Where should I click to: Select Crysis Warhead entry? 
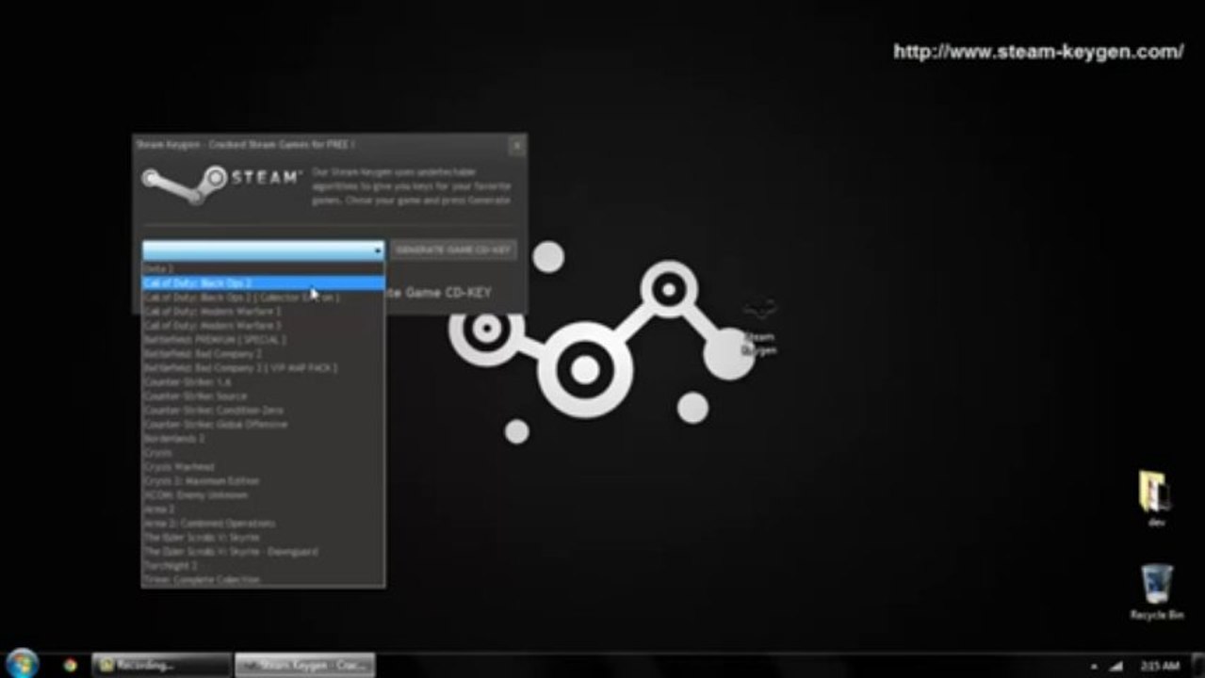coord(263,466)
